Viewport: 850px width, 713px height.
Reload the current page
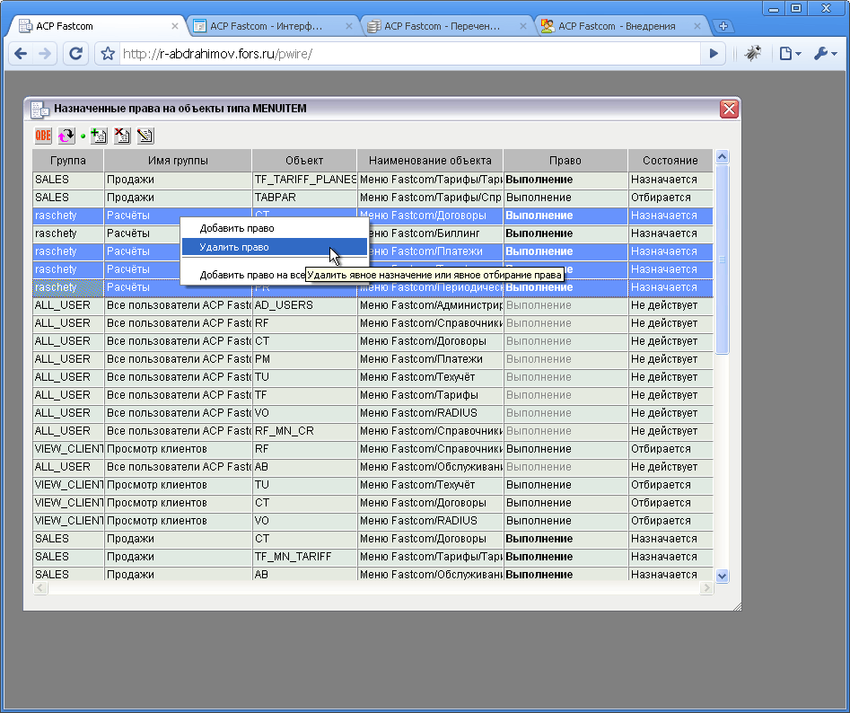(76, 53)
